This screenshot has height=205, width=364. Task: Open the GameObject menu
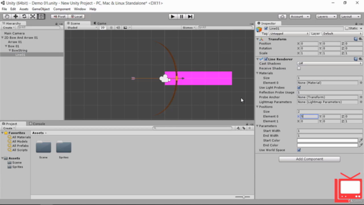tap(40, 9)
